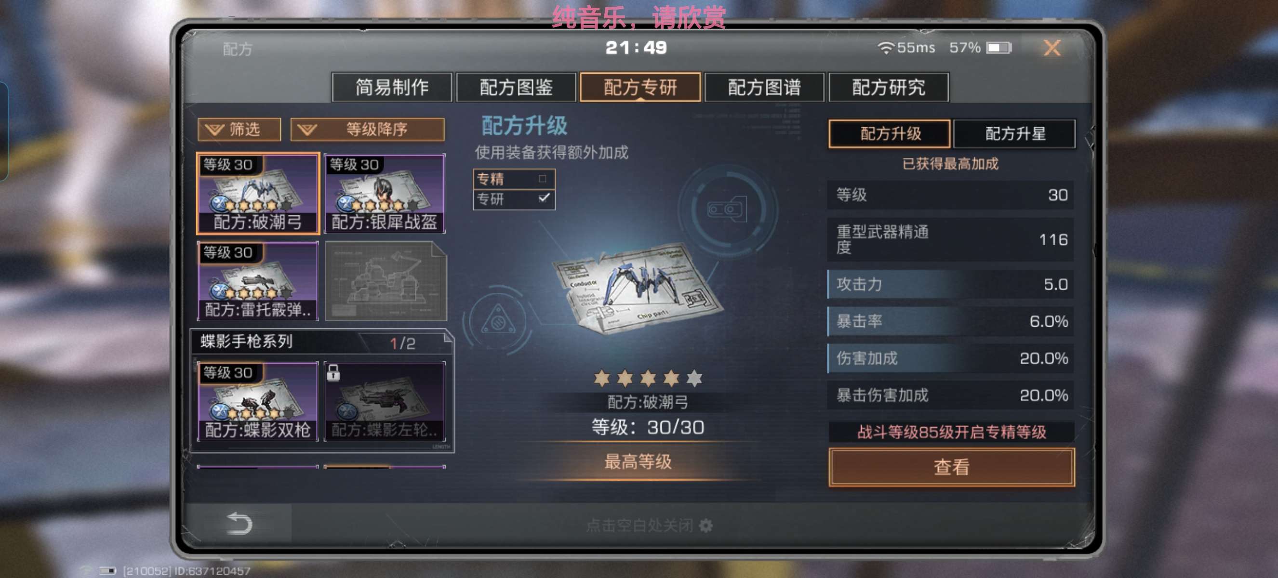The image size is (1278, 578).
Task: Click the 查看 button
Action: pos(951,466)
